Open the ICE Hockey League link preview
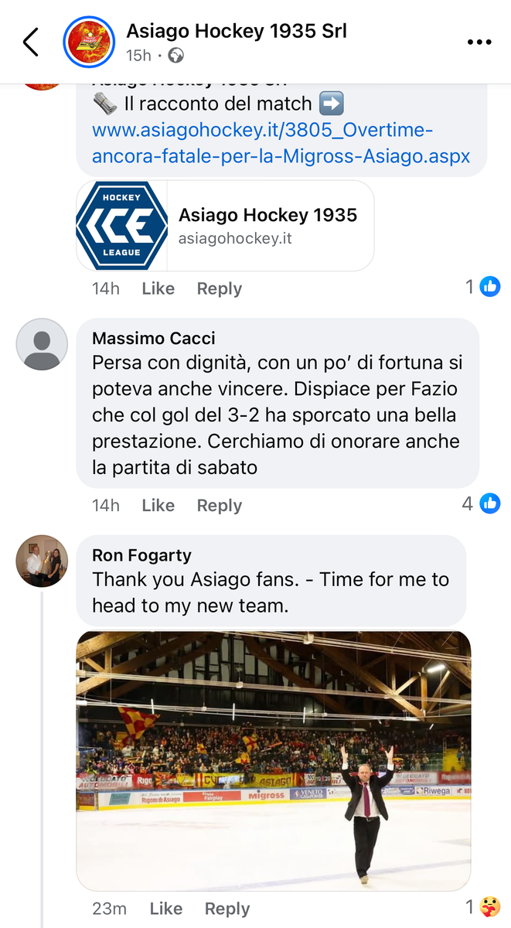Viewport: 511px width, 928px height. tap(225, 226)
